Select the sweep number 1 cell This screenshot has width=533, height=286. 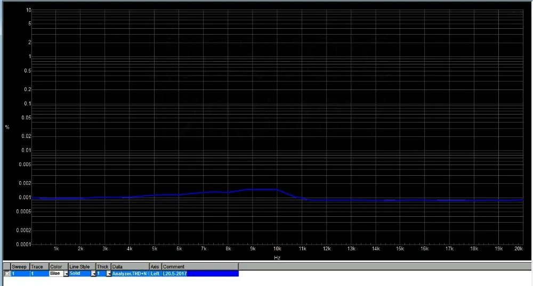pos(20,273)
